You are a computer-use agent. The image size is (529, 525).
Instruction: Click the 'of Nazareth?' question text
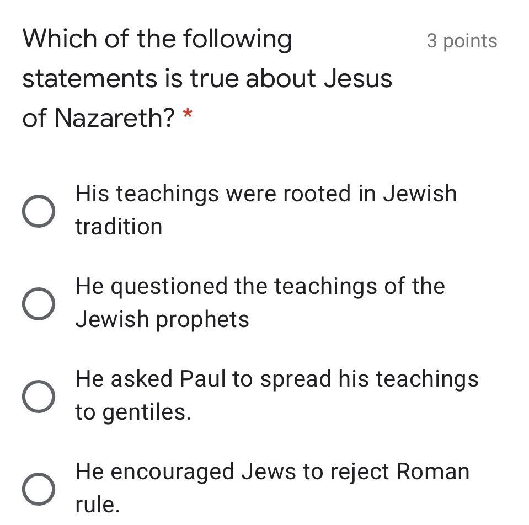99,117
